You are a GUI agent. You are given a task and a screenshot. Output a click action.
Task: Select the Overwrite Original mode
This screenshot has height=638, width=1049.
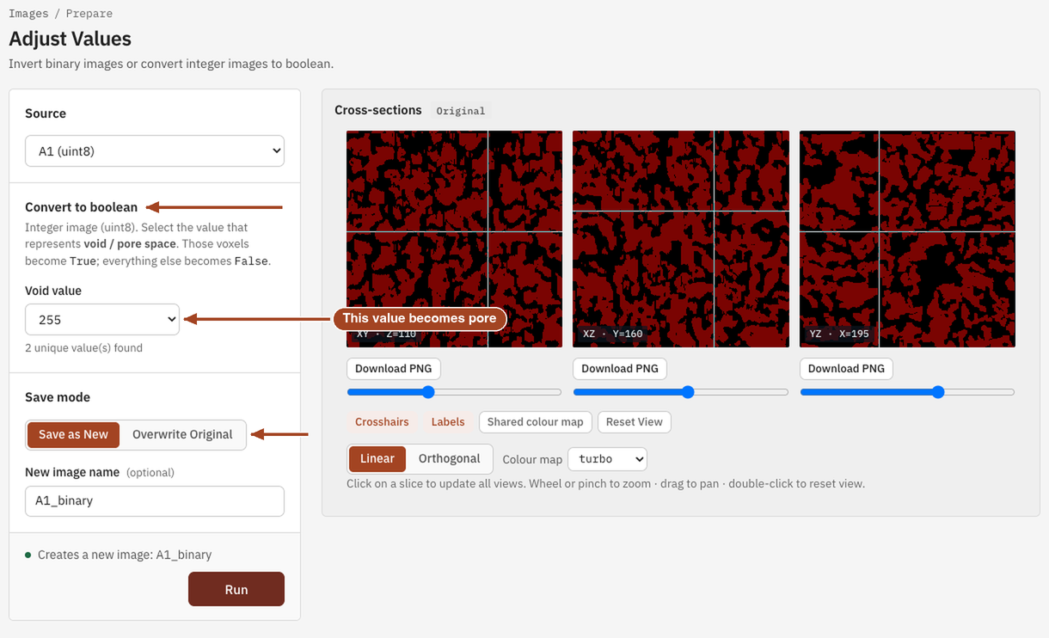[182, 434]
